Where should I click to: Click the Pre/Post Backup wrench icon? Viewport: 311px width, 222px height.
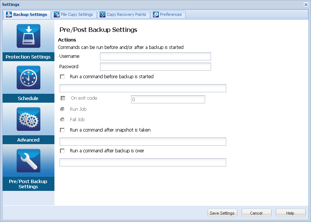pyautogui.click(x=28, y=160)
